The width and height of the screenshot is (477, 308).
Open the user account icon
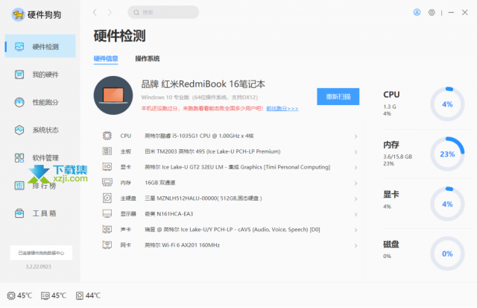(x=417, y=12)
